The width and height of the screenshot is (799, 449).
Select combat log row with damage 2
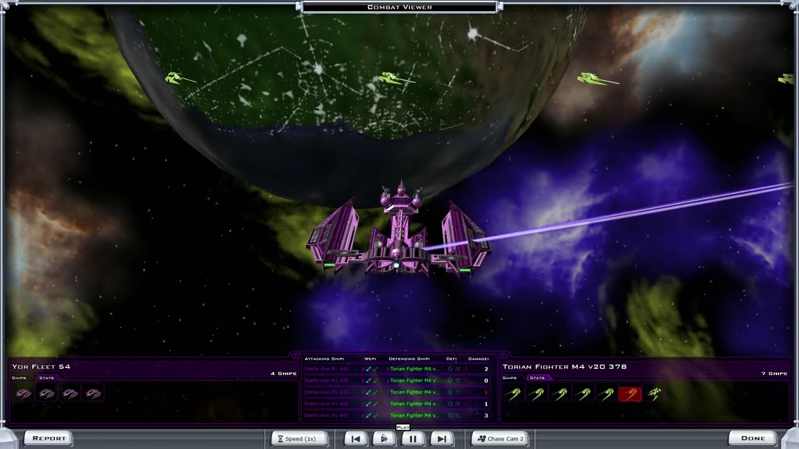tap(398, 369)
